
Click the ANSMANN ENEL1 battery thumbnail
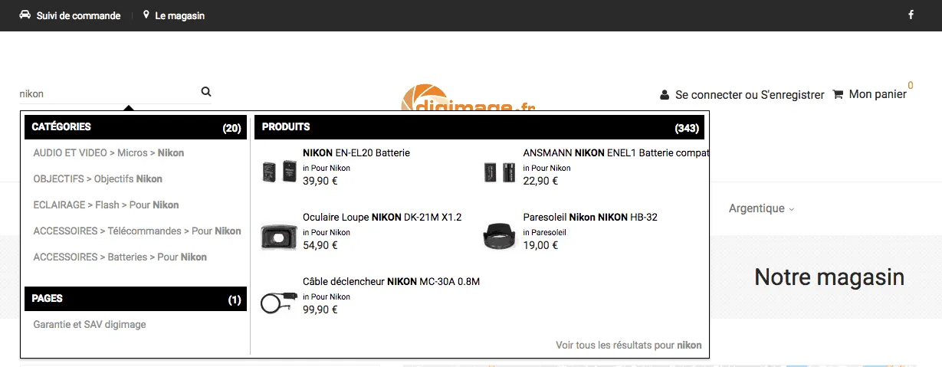click(x=499, y=172)
